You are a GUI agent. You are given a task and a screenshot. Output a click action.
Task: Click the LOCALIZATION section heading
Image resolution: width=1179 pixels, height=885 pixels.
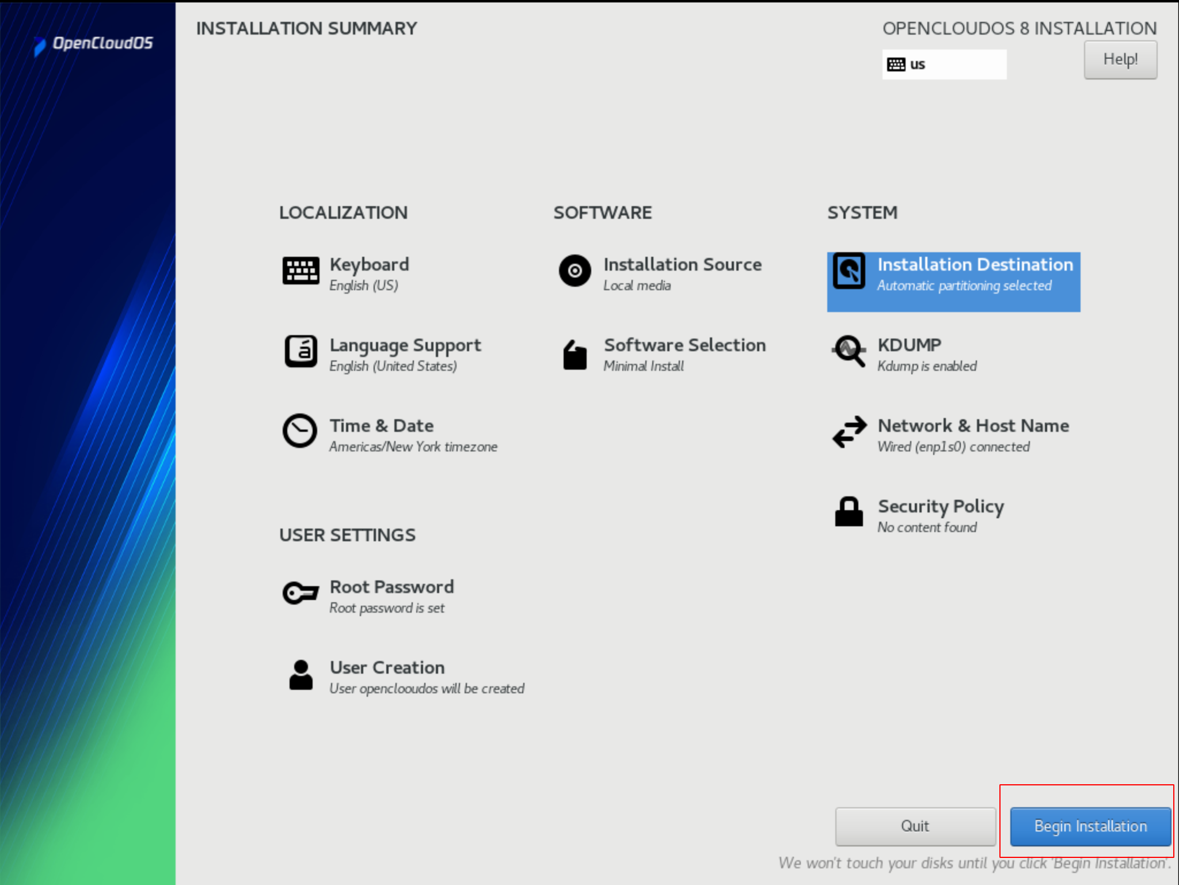(x=344, y=212)
